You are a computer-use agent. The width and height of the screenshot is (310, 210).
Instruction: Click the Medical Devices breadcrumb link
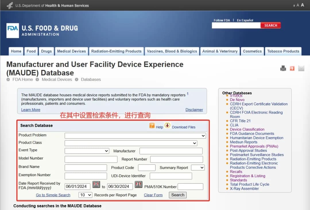click(x=57, y=79)
